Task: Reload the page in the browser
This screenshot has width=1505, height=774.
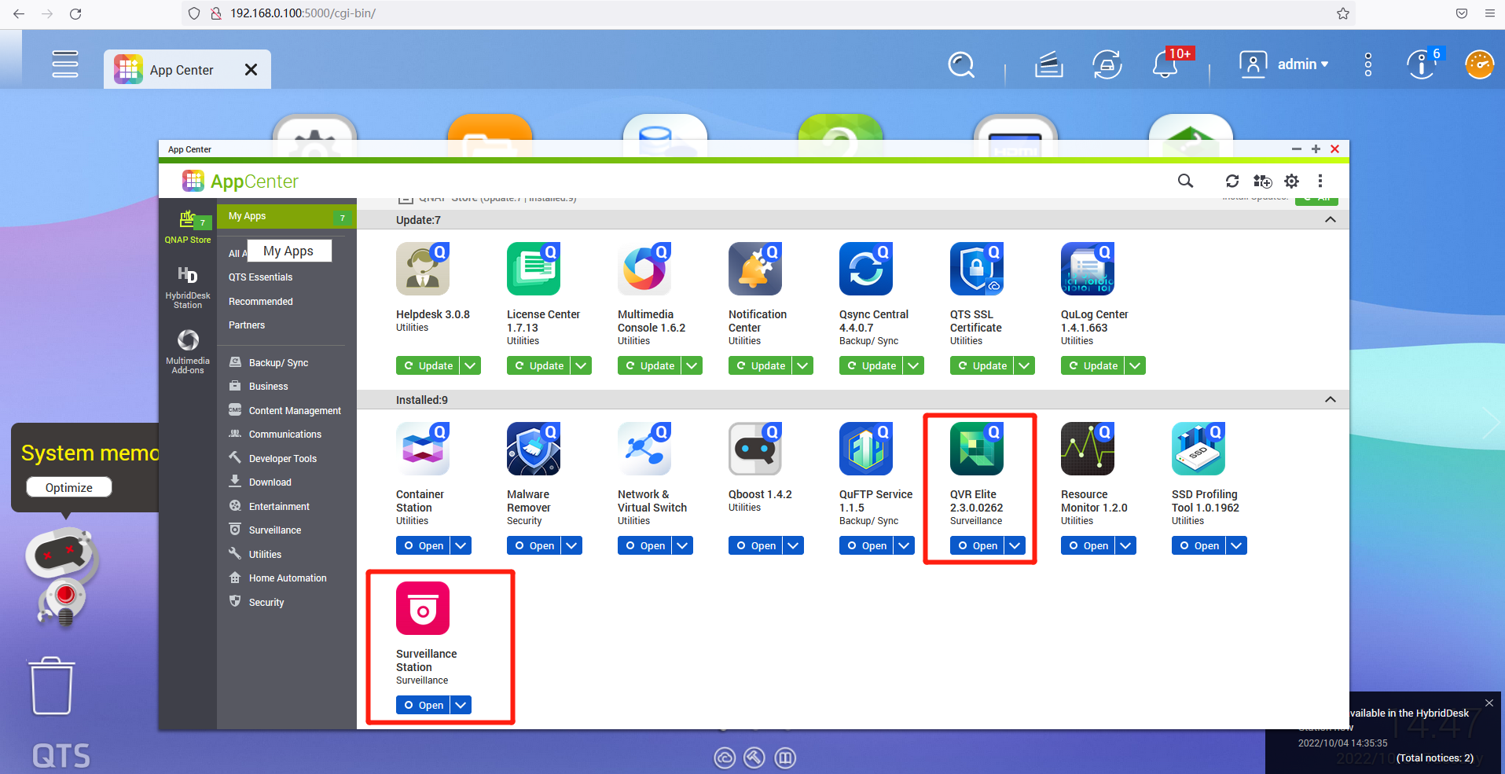Action: point(75,13)
